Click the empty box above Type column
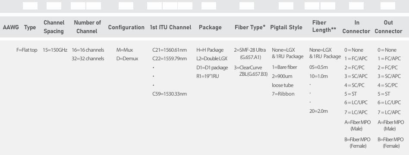409x155 pixels. coord(30,6)
